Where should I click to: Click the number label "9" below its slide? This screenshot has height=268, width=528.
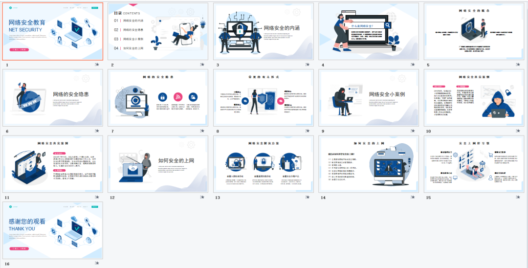click(323, 131)
